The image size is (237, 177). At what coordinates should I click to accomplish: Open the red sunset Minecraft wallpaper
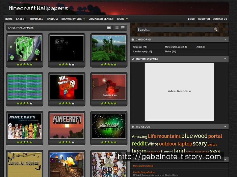[66, 126]
